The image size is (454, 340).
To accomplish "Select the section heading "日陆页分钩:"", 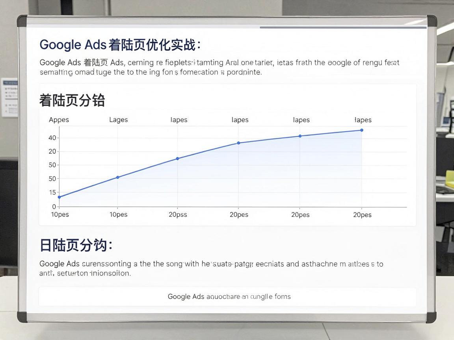I will tap(76, 245).
